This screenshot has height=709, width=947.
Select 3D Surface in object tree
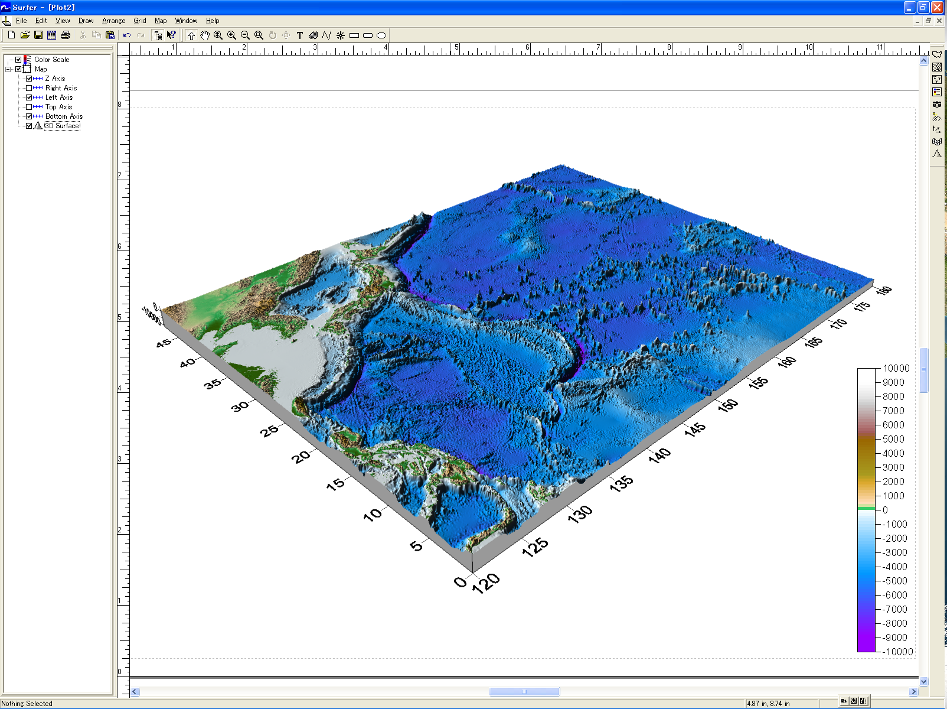tap(62, 126)
